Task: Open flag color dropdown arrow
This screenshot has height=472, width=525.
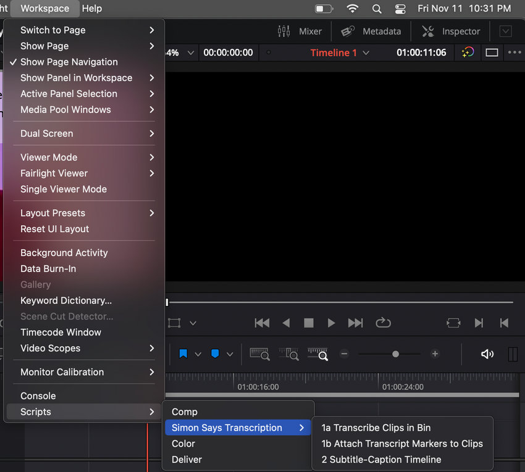Action: [x=198, y=354]
